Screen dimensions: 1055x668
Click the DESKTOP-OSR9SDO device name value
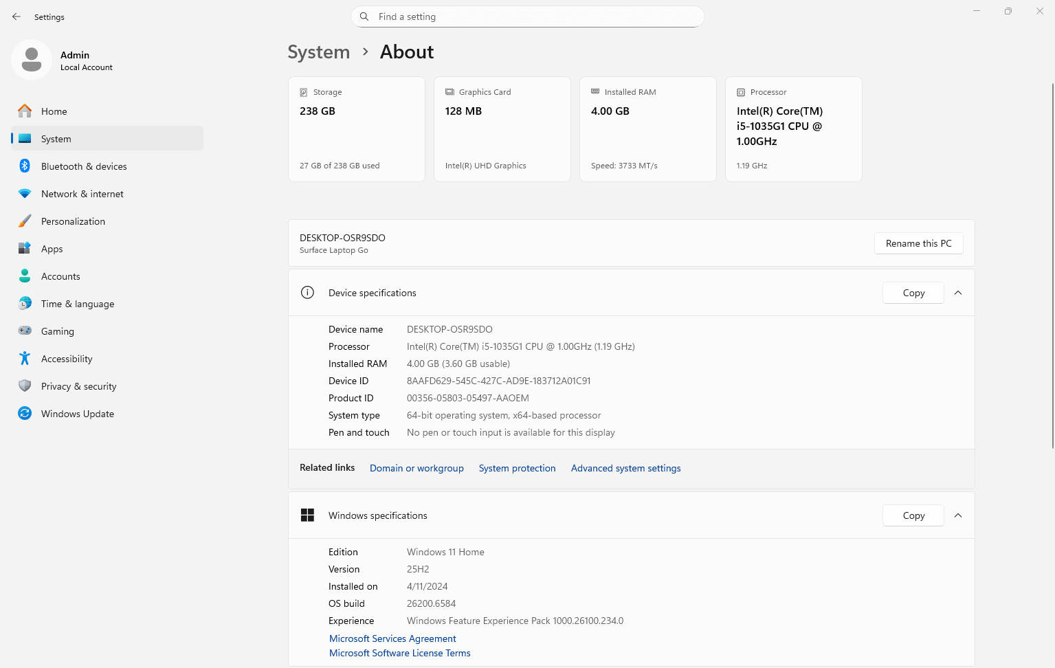coord(449,329)
